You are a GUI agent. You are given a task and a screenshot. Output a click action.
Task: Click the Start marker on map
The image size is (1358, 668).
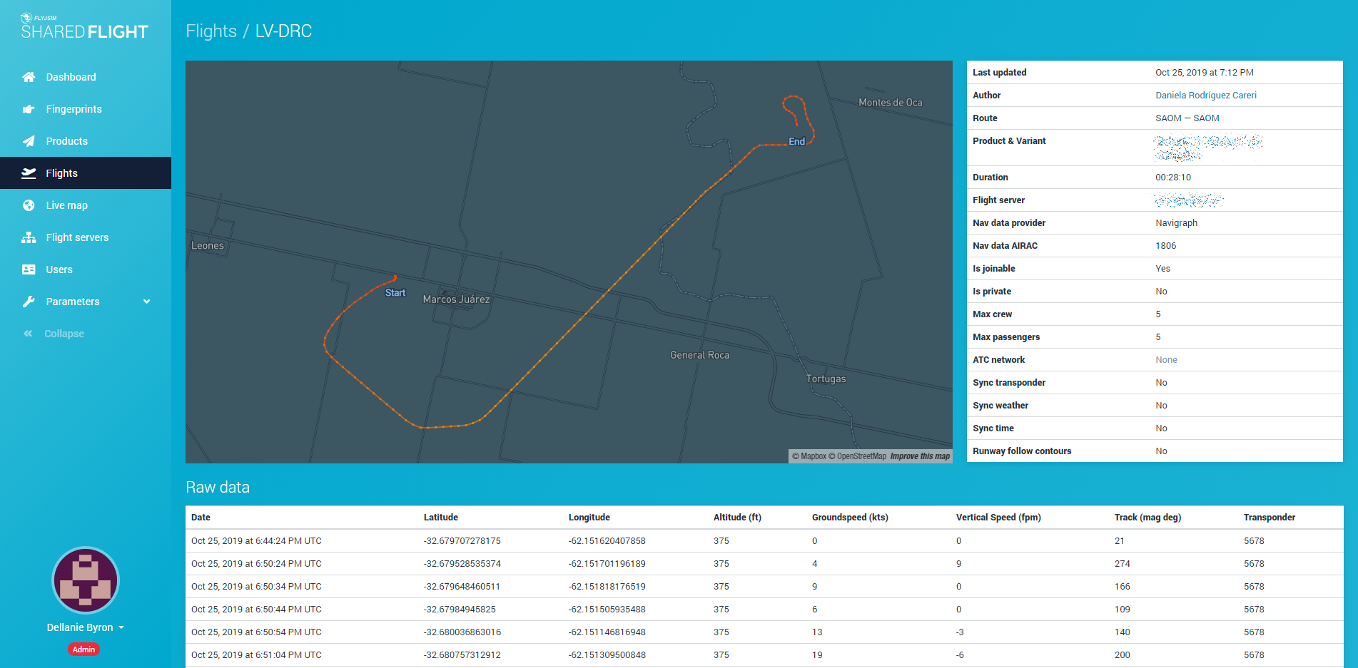point(395,293)
